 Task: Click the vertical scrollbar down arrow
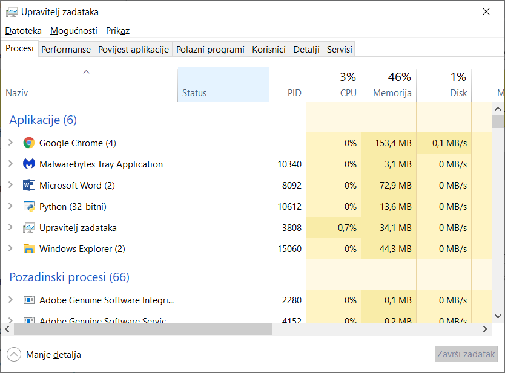pyautogui.click(x=498, y=316)
